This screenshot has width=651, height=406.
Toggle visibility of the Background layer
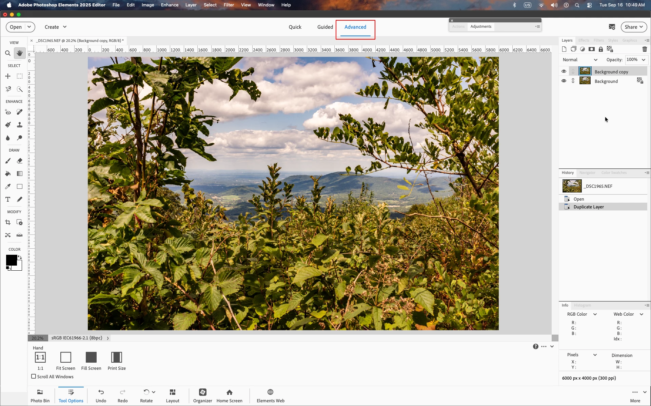[564, 81]
